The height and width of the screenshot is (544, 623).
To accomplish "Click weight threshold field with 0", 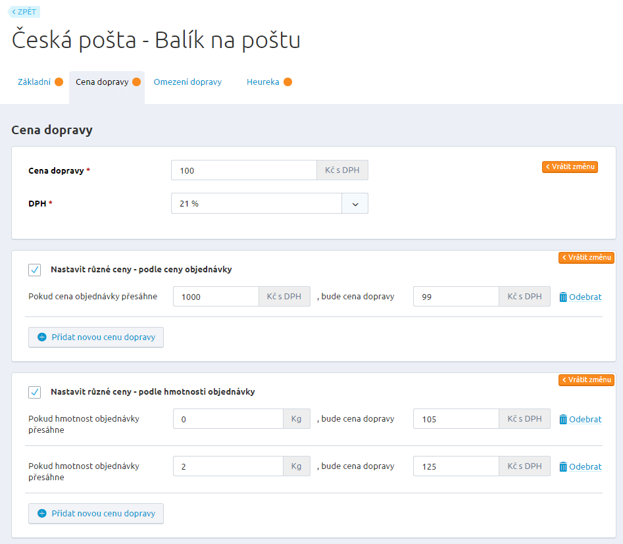I will (228, 419).
